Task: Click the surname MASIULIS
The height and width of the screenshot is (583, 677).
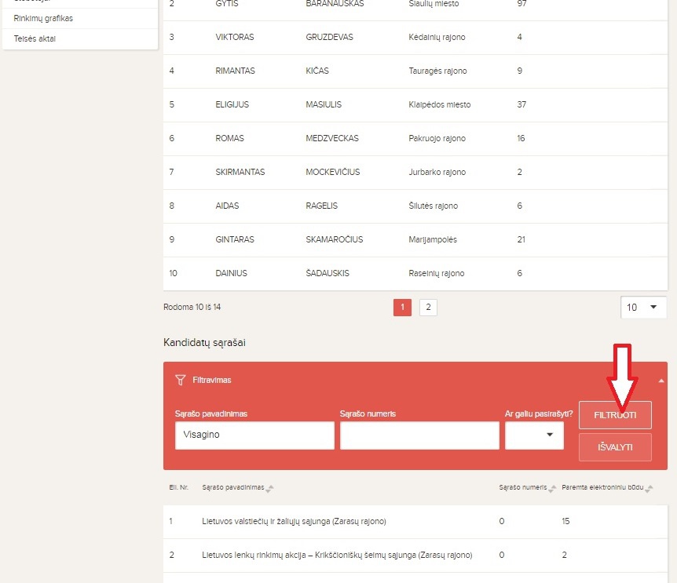Action: point(324,104)
